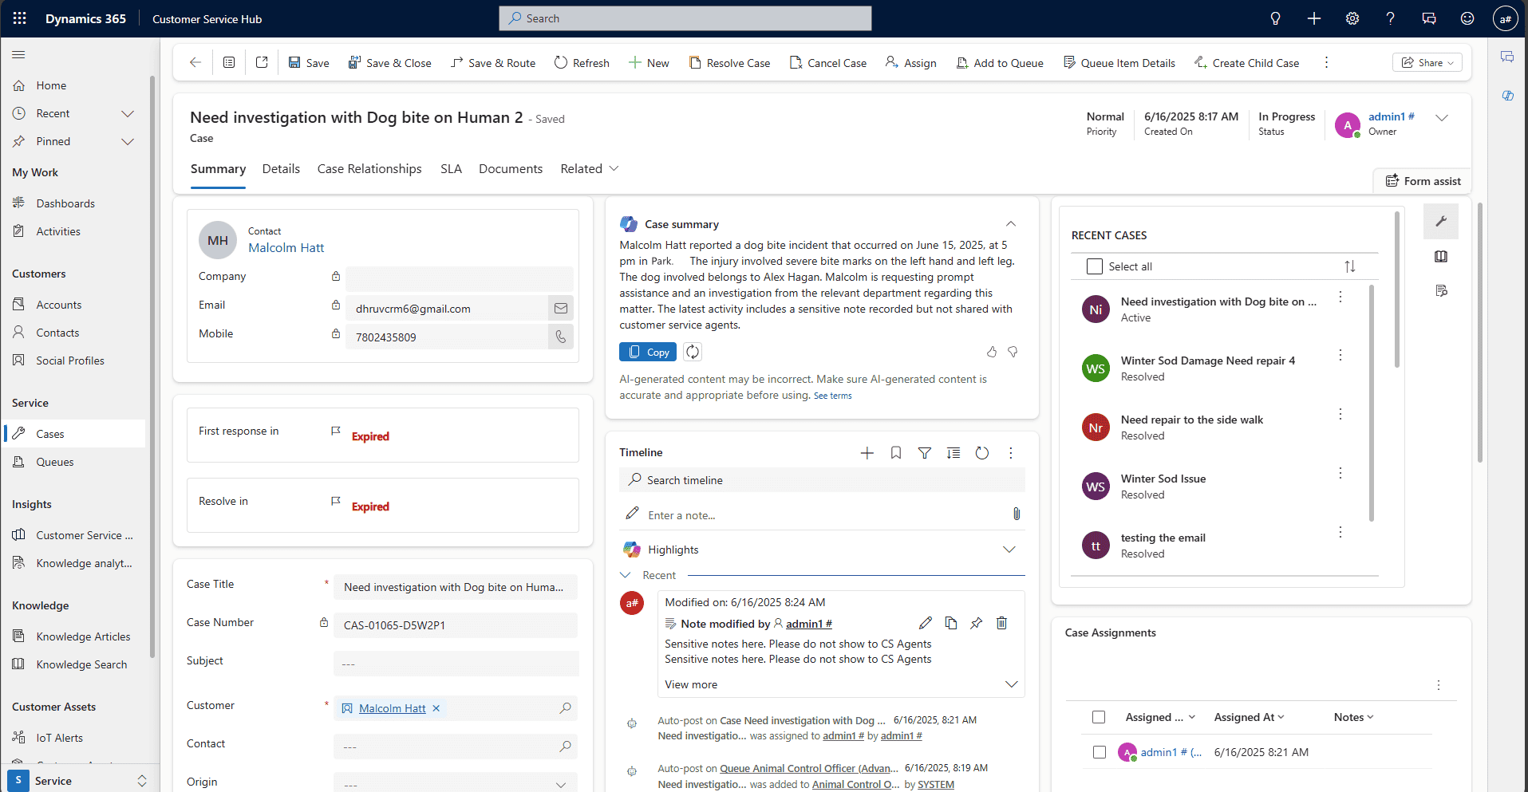Bookmark icon in Timeline header

tap(895, 453)
